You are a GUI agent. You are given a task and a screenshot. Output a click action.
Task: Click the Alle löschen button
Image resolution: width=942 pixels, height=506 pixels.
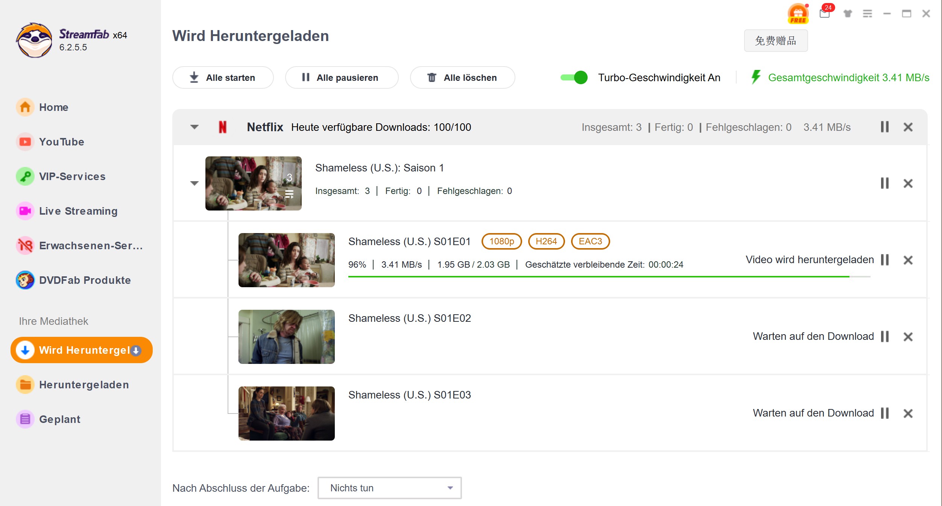point(462,77)
